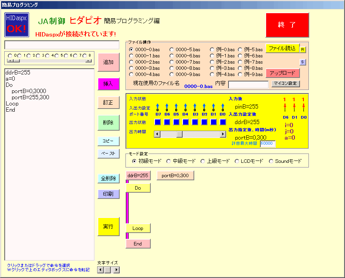Image resolution: width=345 pixels, height=278 pixels.
Task: Click the D6 input red arrow indicator
Action: [x=285, y=106]
